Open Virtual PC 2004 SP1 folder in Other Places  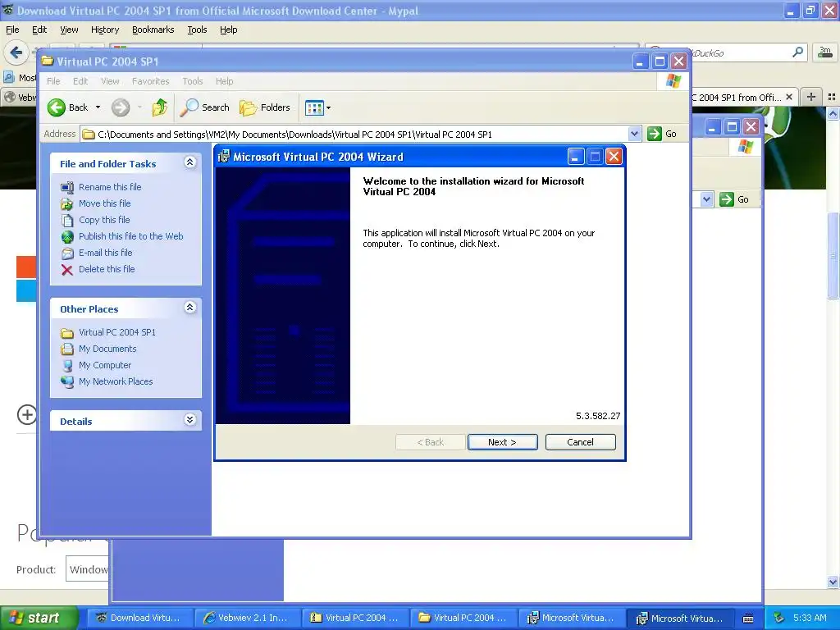116,332
